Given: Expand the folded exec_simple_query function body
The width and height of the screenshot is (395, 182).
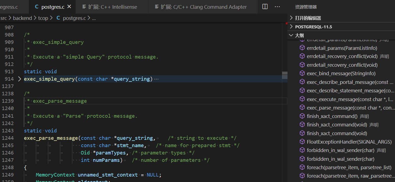Looking at the screenshot, I should point(19,79).
